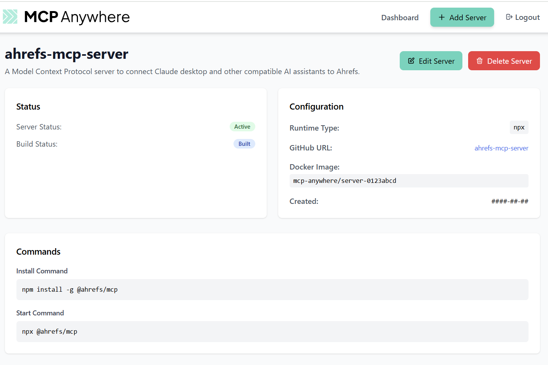
Task: Click the Docker Image label
Action: tap(315, 167)
